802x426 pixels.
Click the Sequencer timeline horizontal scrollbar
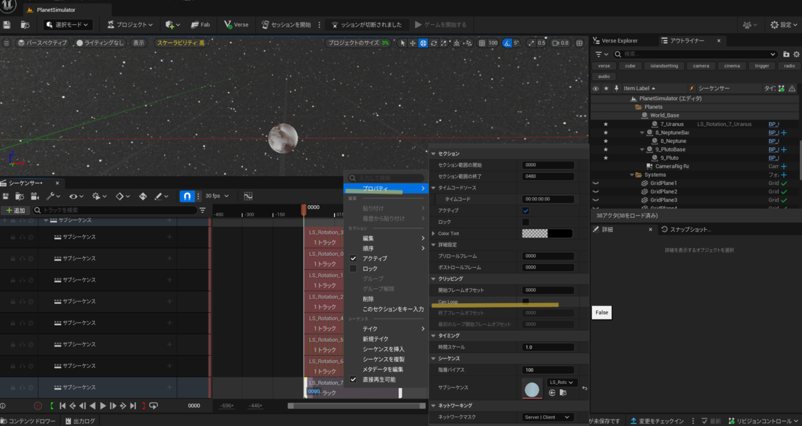click(356, 405)
